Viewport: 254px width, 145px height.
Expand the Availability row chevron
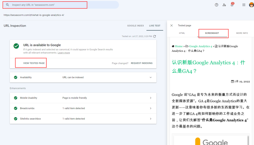click(x=151, y=77)
